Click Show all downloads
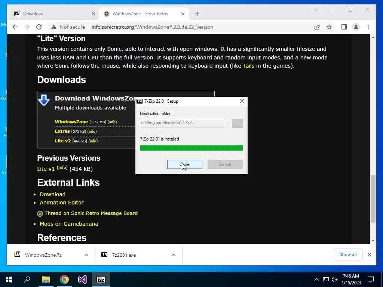Viewport: 383px width, 287px height. pos(348,254)
